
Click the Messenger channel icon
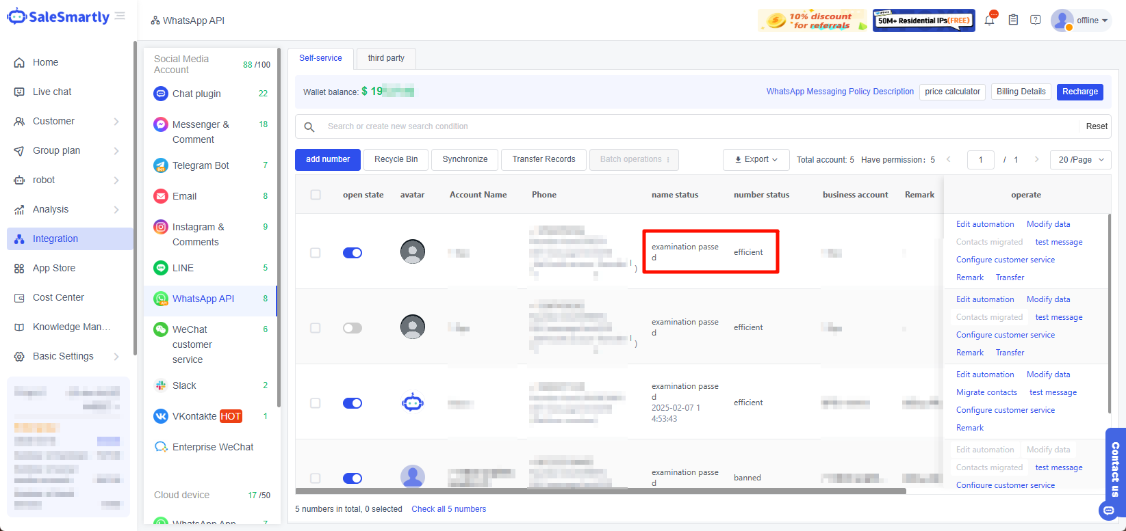[x=161, y=124]
